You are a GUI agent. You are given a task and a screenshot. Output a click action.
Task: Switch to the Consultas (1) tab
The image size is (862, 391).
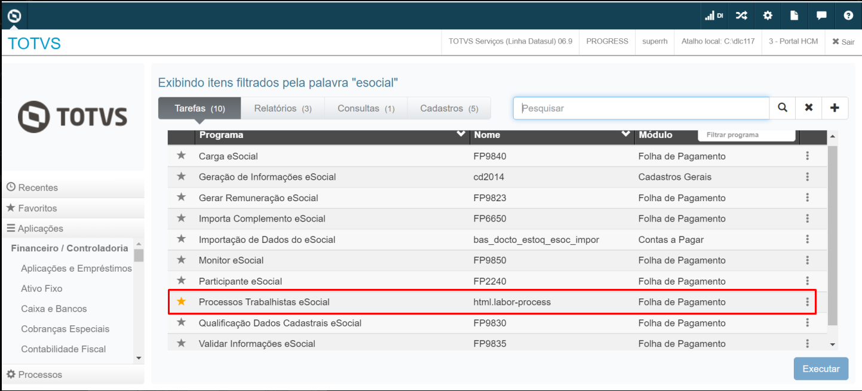point(366,109)
